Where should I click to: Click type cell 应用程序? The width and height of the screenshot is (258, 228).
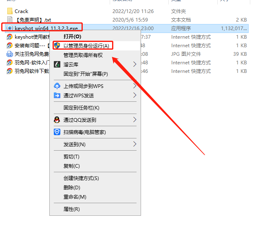(x=181, y=28)
